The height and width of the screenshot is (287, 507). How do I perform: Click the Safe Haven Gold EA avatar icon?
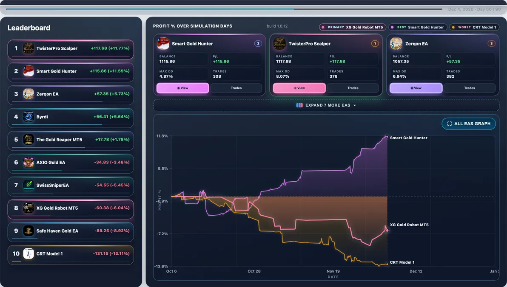point(28,231)
